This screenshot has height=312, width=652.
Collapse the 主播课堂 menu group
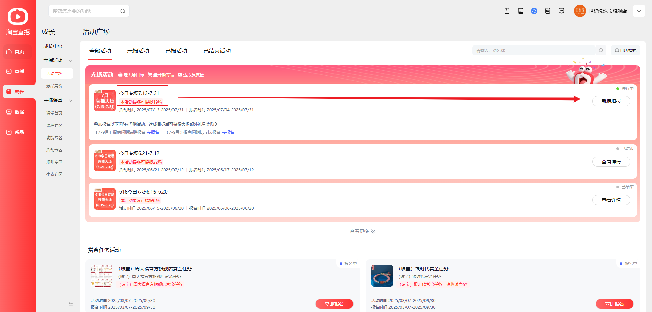tap(71, 100)
